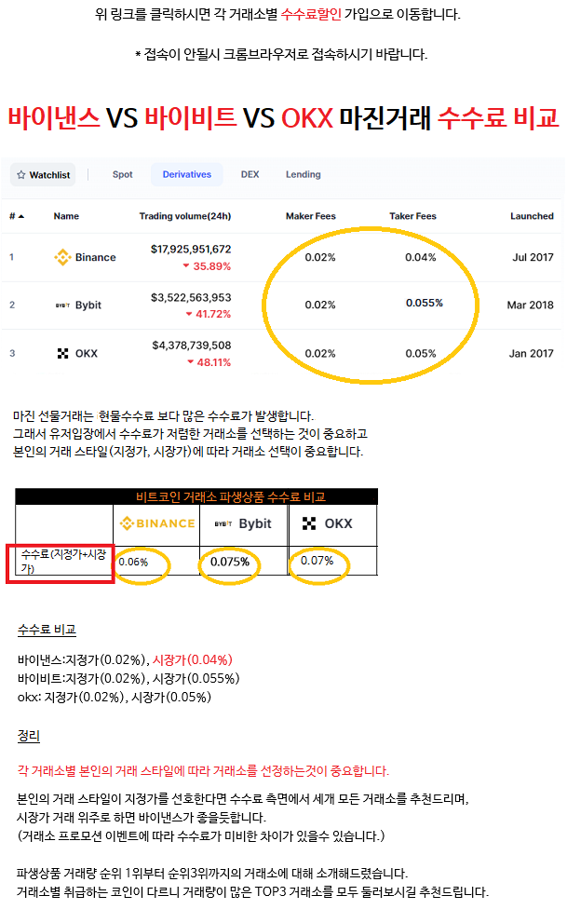Click the Name column header
The image size is (567, 923).
[66, 216]
